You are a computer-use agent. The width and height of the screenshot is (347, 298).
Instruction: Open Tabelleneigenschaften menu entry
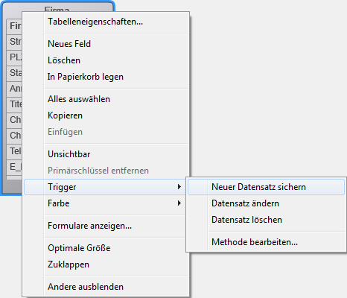coord(106,22)
